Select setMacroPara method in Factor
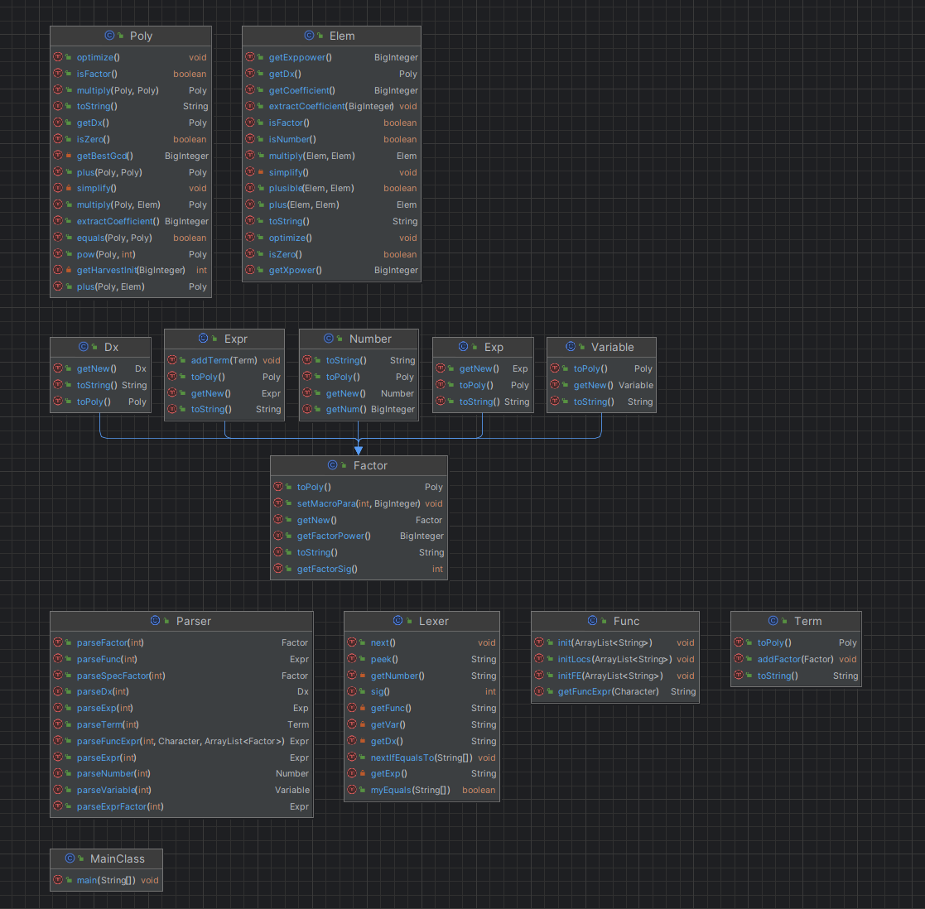 point(359,503)
